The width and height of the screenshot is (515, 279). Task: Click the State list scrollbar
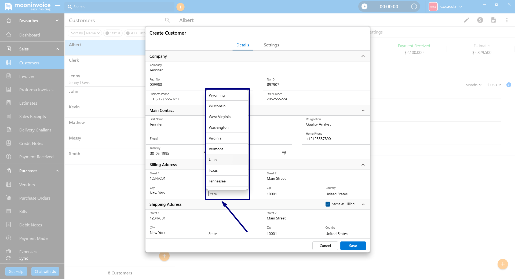[x=247, y=102]
